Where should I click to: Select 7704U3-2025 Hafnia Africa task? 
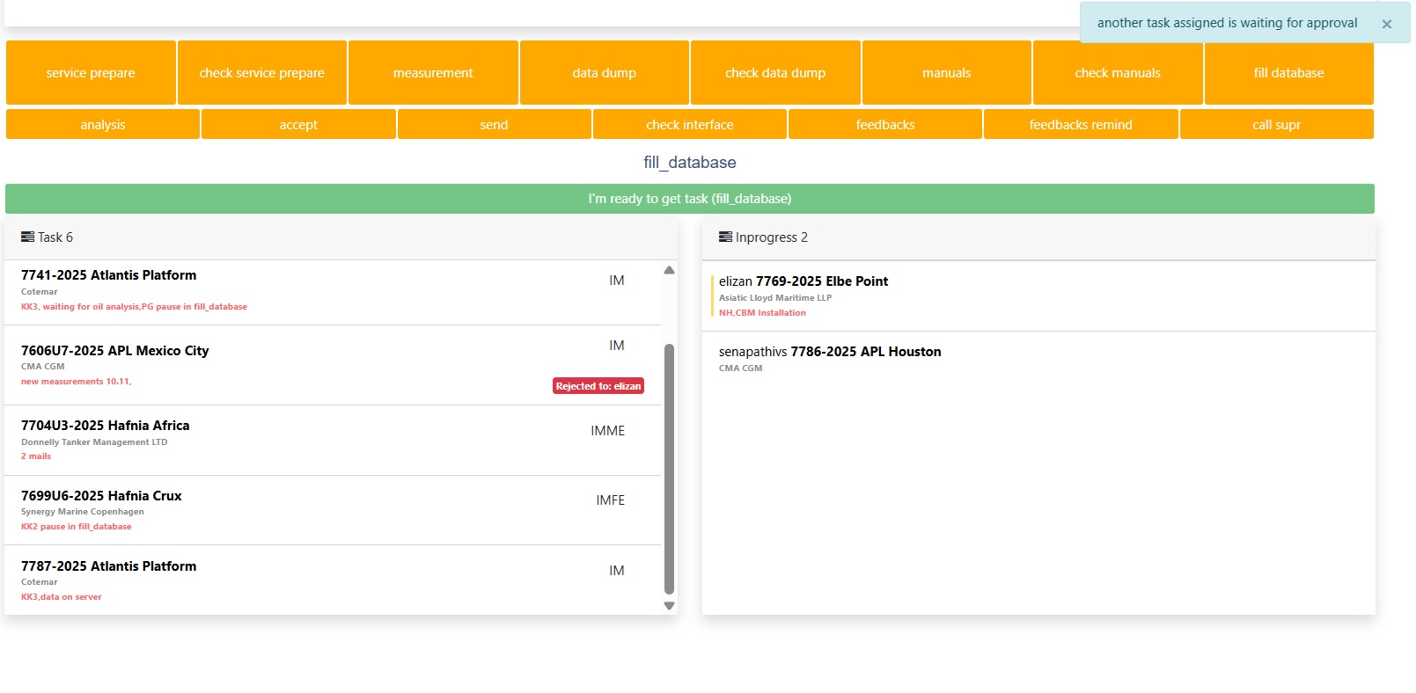pyautogui.click(x=106, y=426)
